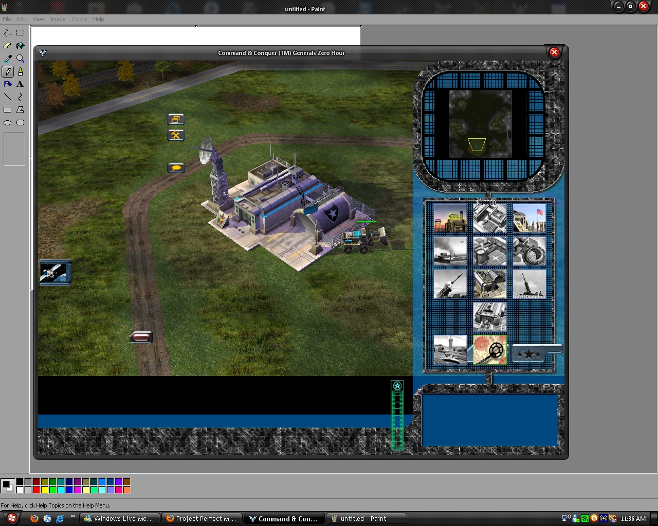Viewport: 658px width, 526px height.
Task: Pick the magenta color swatch
Action: pos(77,490)
